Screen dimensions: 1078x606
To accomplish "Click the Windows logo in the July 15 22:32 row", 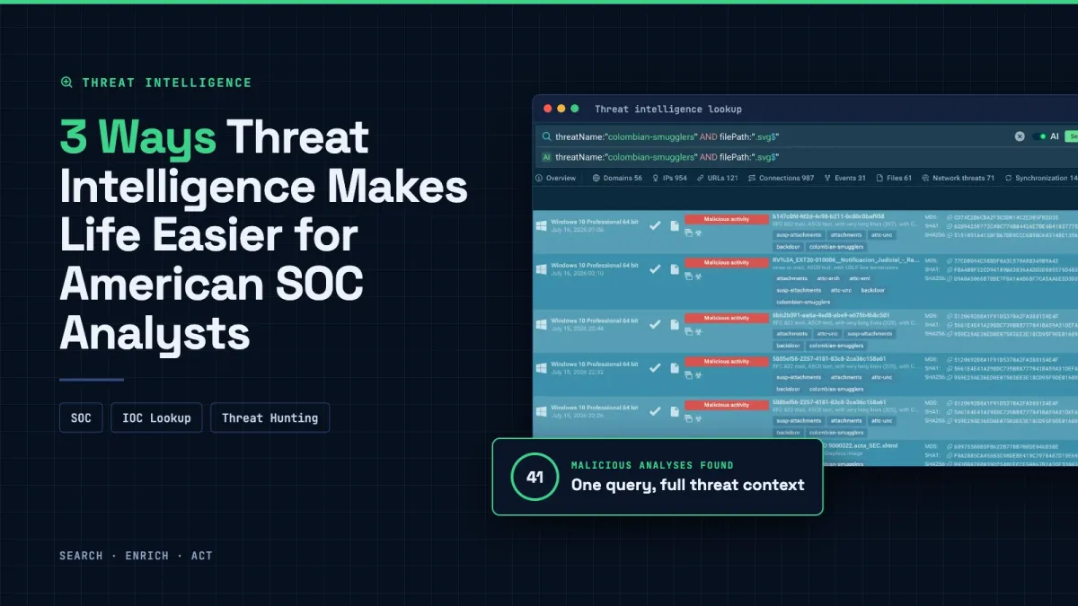I will [541, 367].
